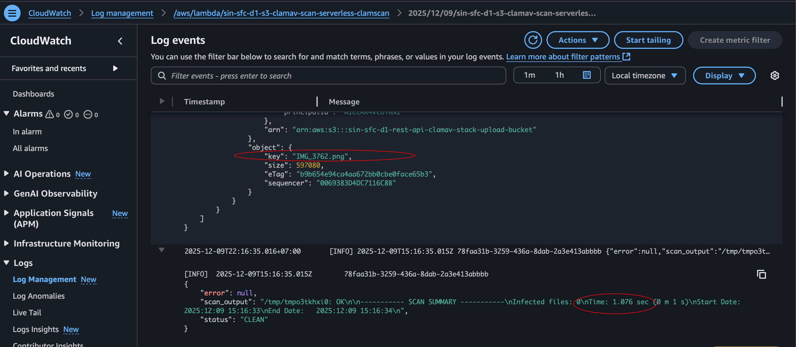Open All alarms sidebar item
This screenshot has width=796, height=347.
[x=30, y=148]
